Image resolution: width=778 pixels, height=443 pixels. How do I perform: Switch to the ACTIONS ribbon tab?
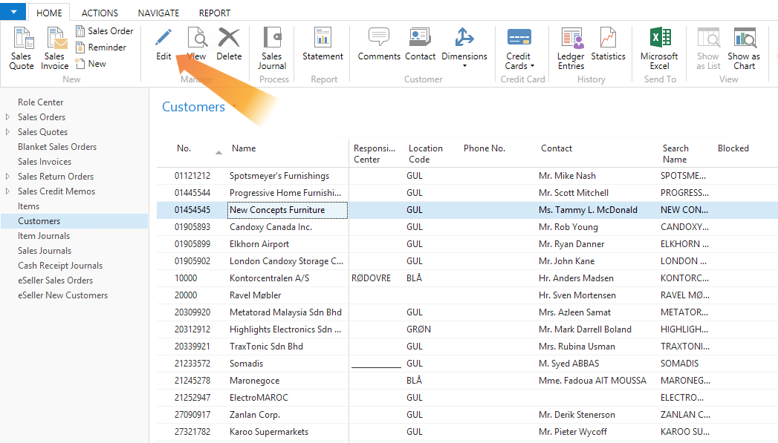(x=100, y=13)
